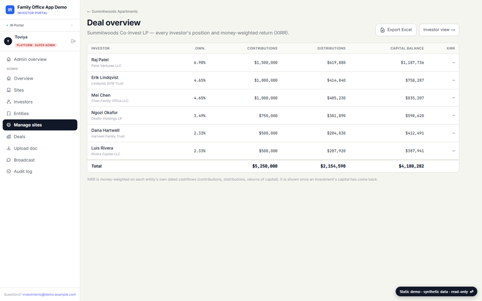Click Okafor Holdings LP entity text

pos(107,119)
